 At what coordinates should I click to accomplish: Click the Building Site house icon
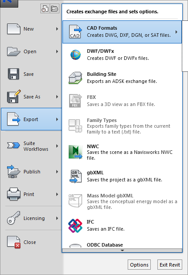coord(75,78)
